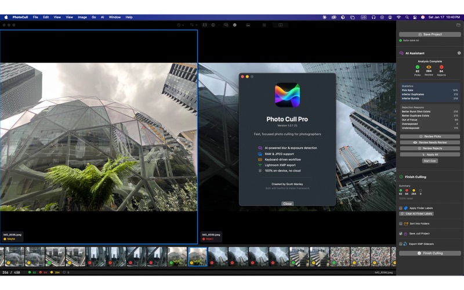Click the orange Sort Into Folders icon

pyautogui.click(x=406, y=224)
